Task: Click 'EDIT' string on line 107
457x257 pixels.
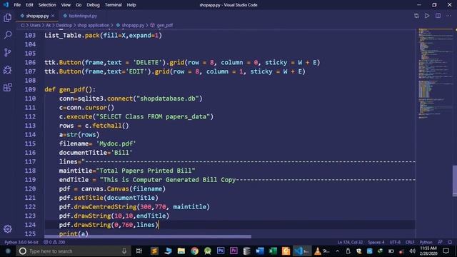Action: point(136,71)
